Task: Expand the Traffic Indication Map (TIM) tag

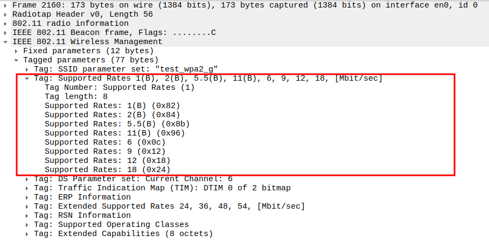Action: coord(27,188)
